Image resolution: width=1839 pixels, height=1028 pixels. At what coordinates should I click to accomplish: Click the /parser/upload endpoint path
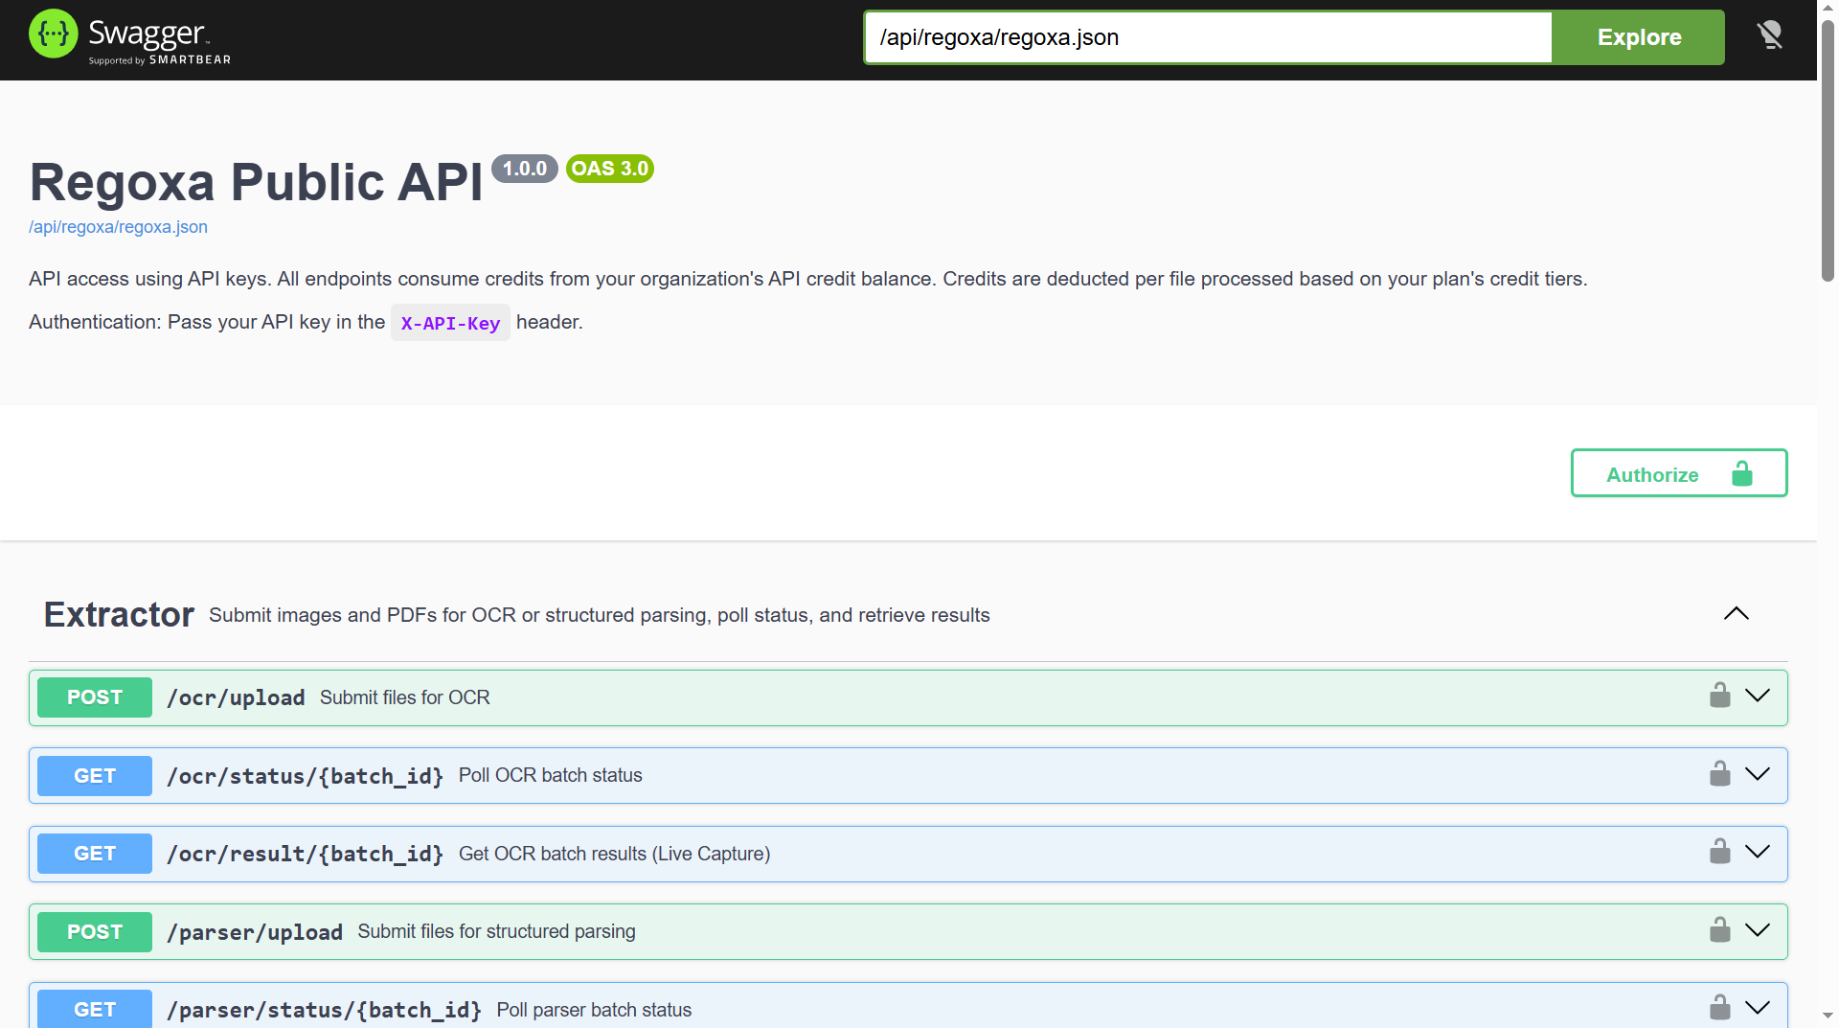point(255,932)
